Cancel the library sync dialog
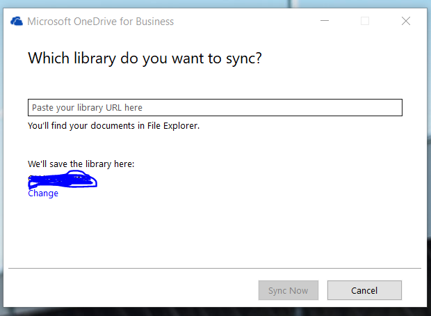Image resolution: width=431 pixels, height=316 pixels. click(364, 290)
